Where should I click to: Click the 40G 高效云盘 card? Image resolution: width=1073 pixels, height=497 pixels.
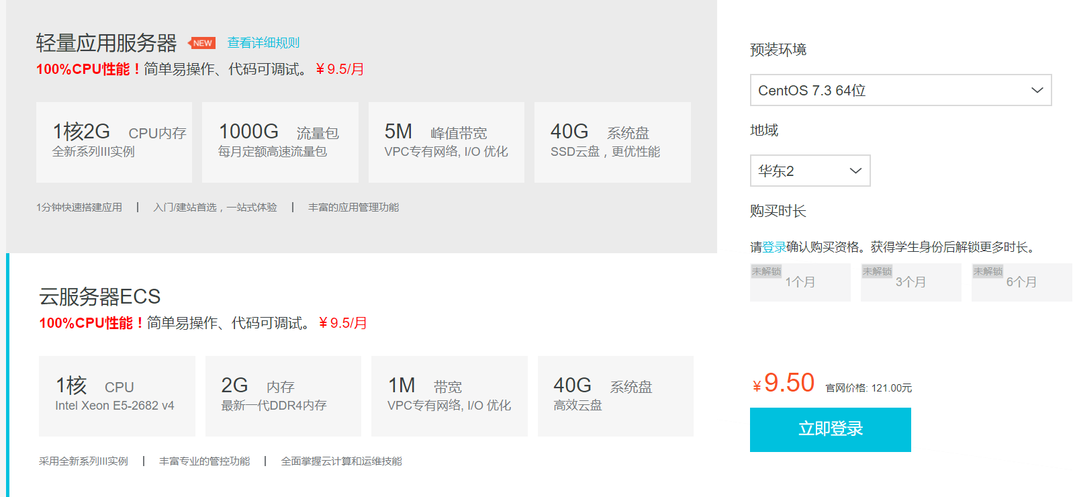[x=615, y=396]
